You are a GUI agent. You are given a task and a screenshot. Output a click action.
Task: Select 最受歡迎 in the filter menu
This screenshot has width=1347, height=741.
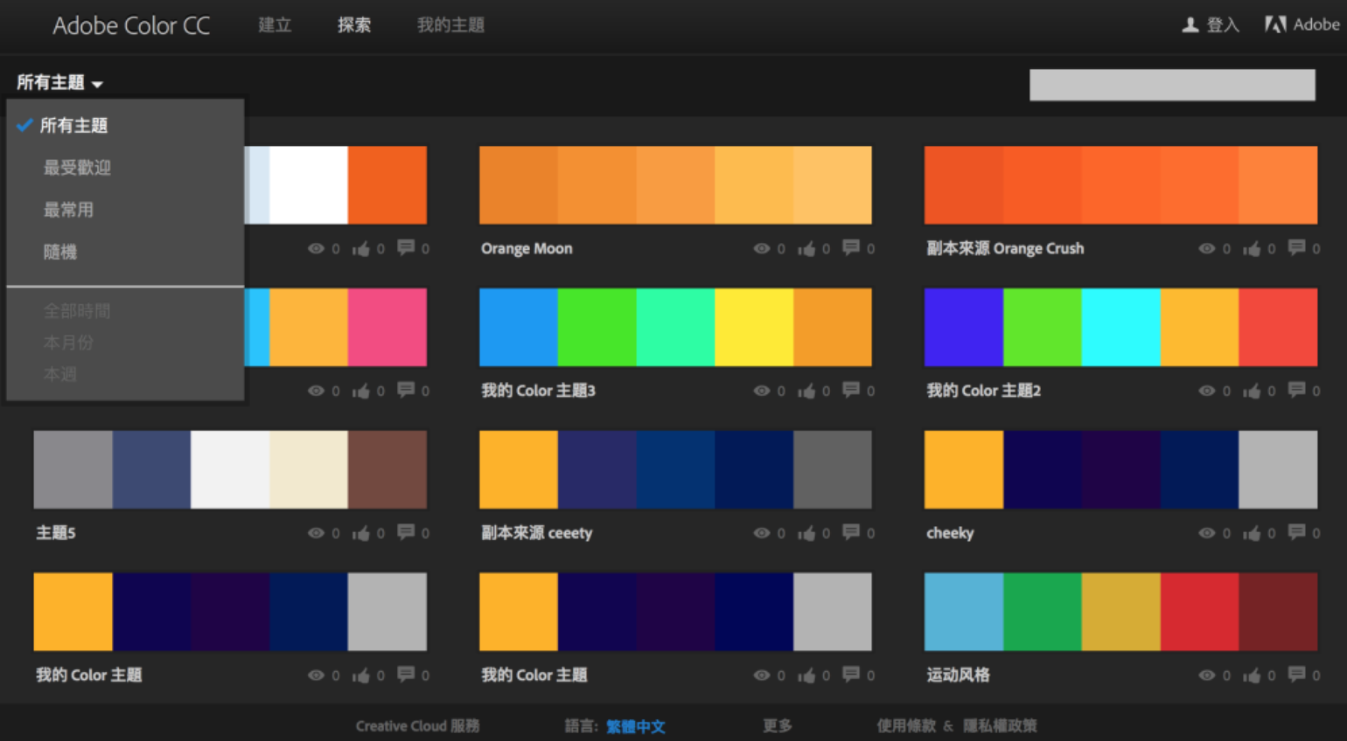tap(77, 168)
